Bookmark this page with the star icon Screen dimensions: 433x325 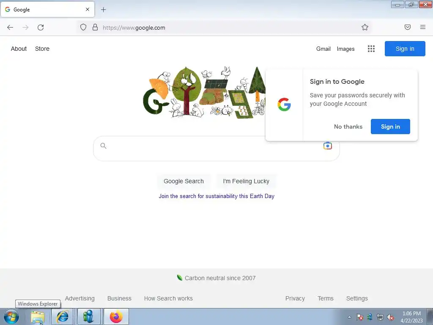point(365,27)
